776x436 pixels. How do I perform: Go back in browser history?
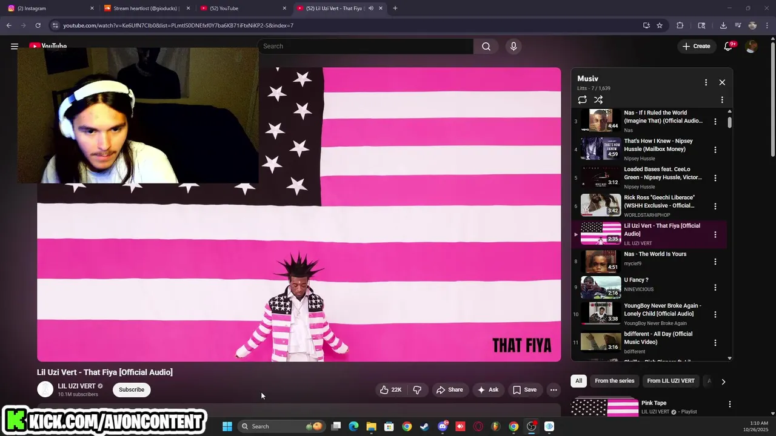click(8, 25)
